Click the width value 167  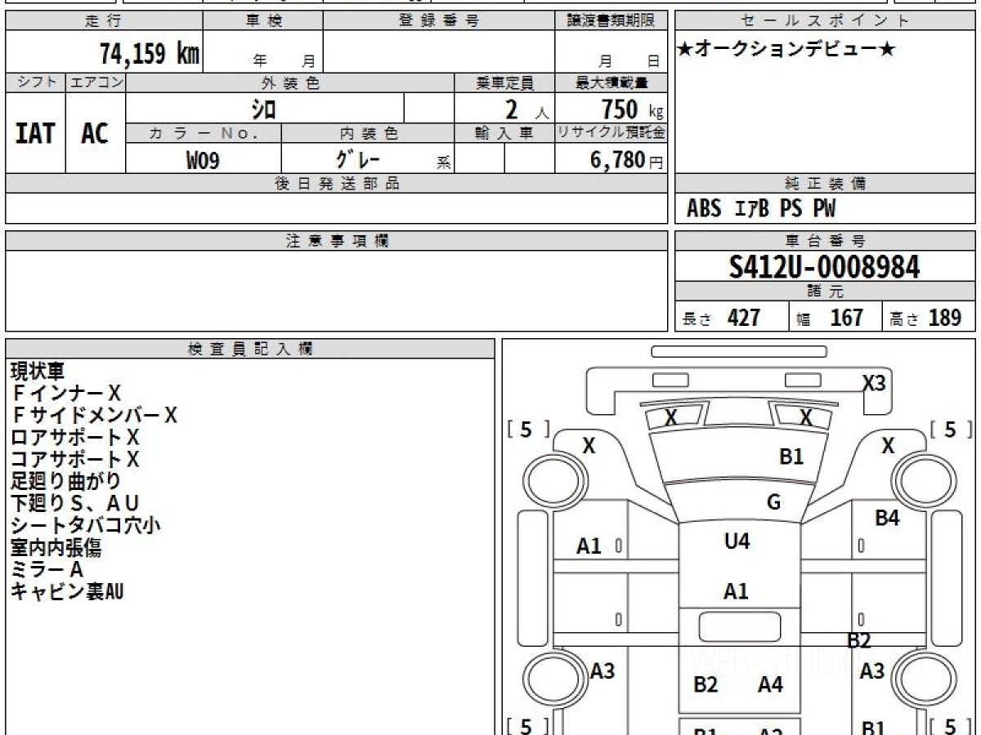tap(846, 318)
